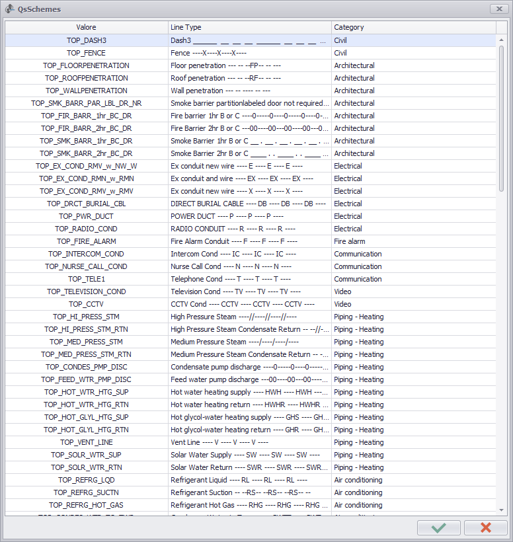Select the TOP_FENCE row
The height and width of the screenshot is (542, 513).
86,53
